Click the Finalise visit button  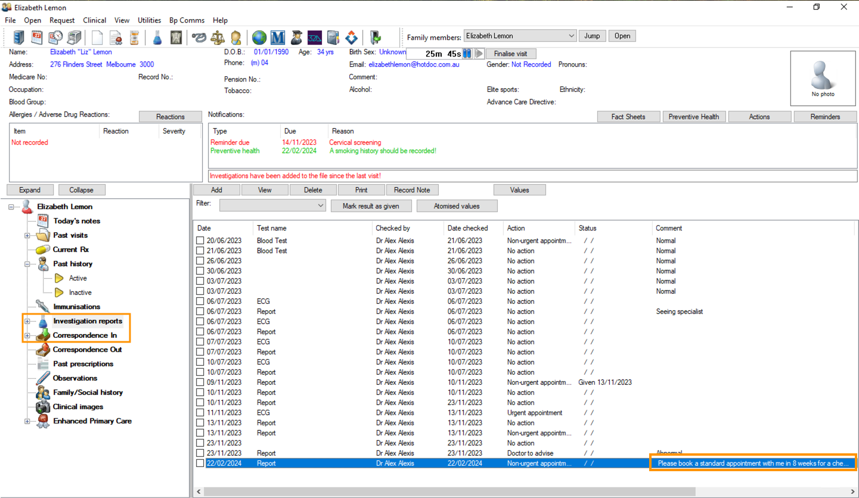point(511,54)
